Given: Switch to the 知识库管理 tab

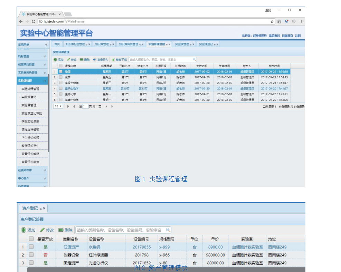Looking at the screenshot, I should tap(104, 44).
